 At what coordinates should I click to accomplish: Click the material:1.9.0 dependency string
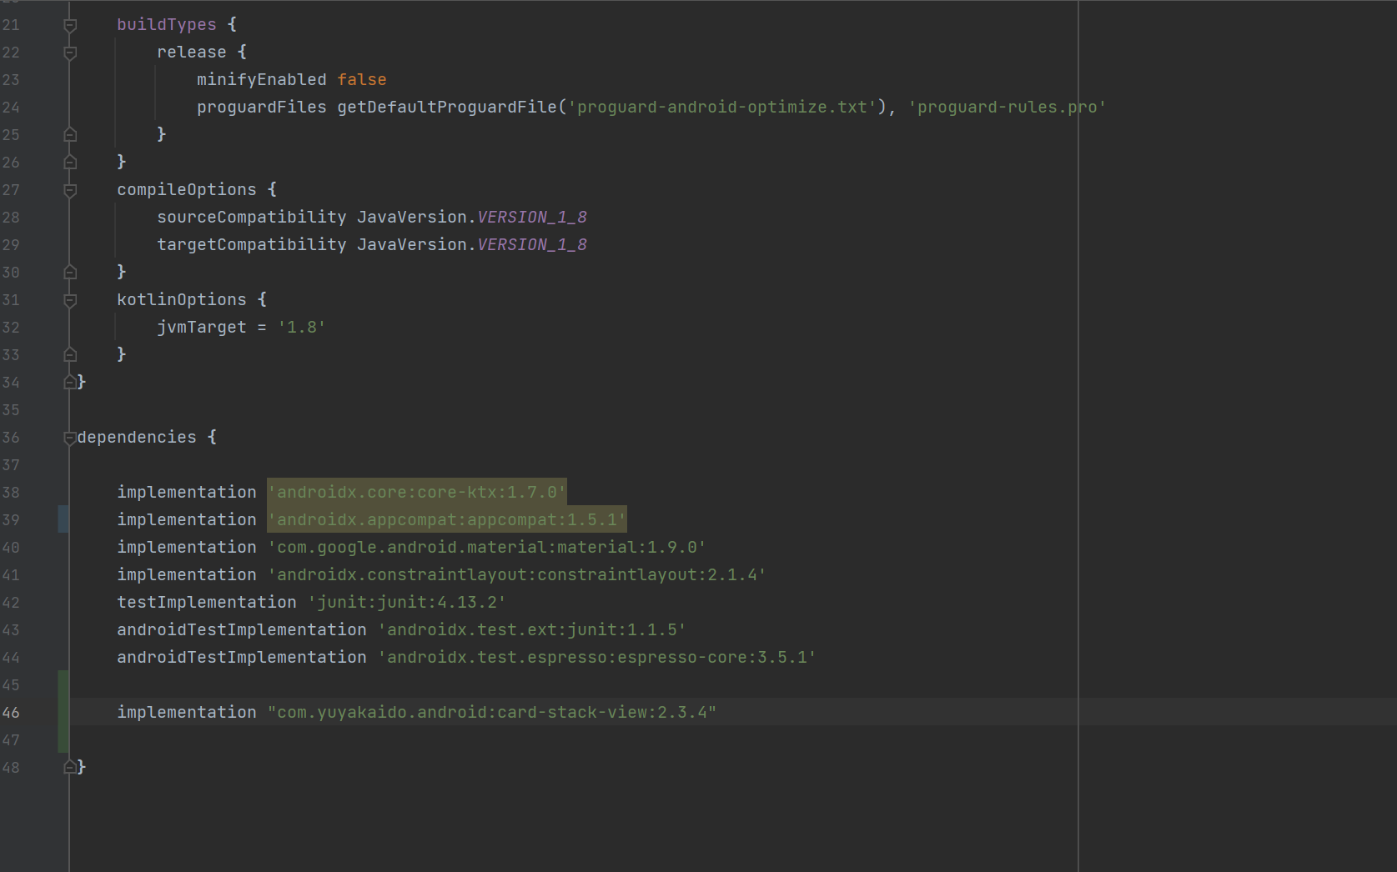click(487, 547)
